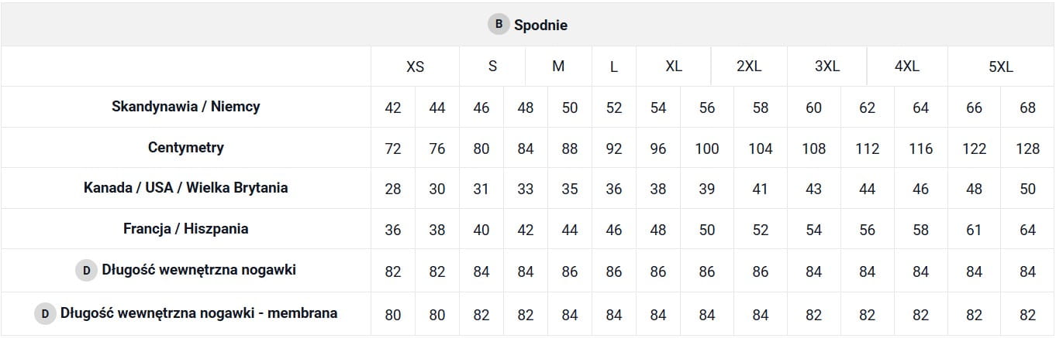Viewport: 1056px width, 338px height.
Task: Click the Francja / Hiszpania row label
Action: click(186, 229)
